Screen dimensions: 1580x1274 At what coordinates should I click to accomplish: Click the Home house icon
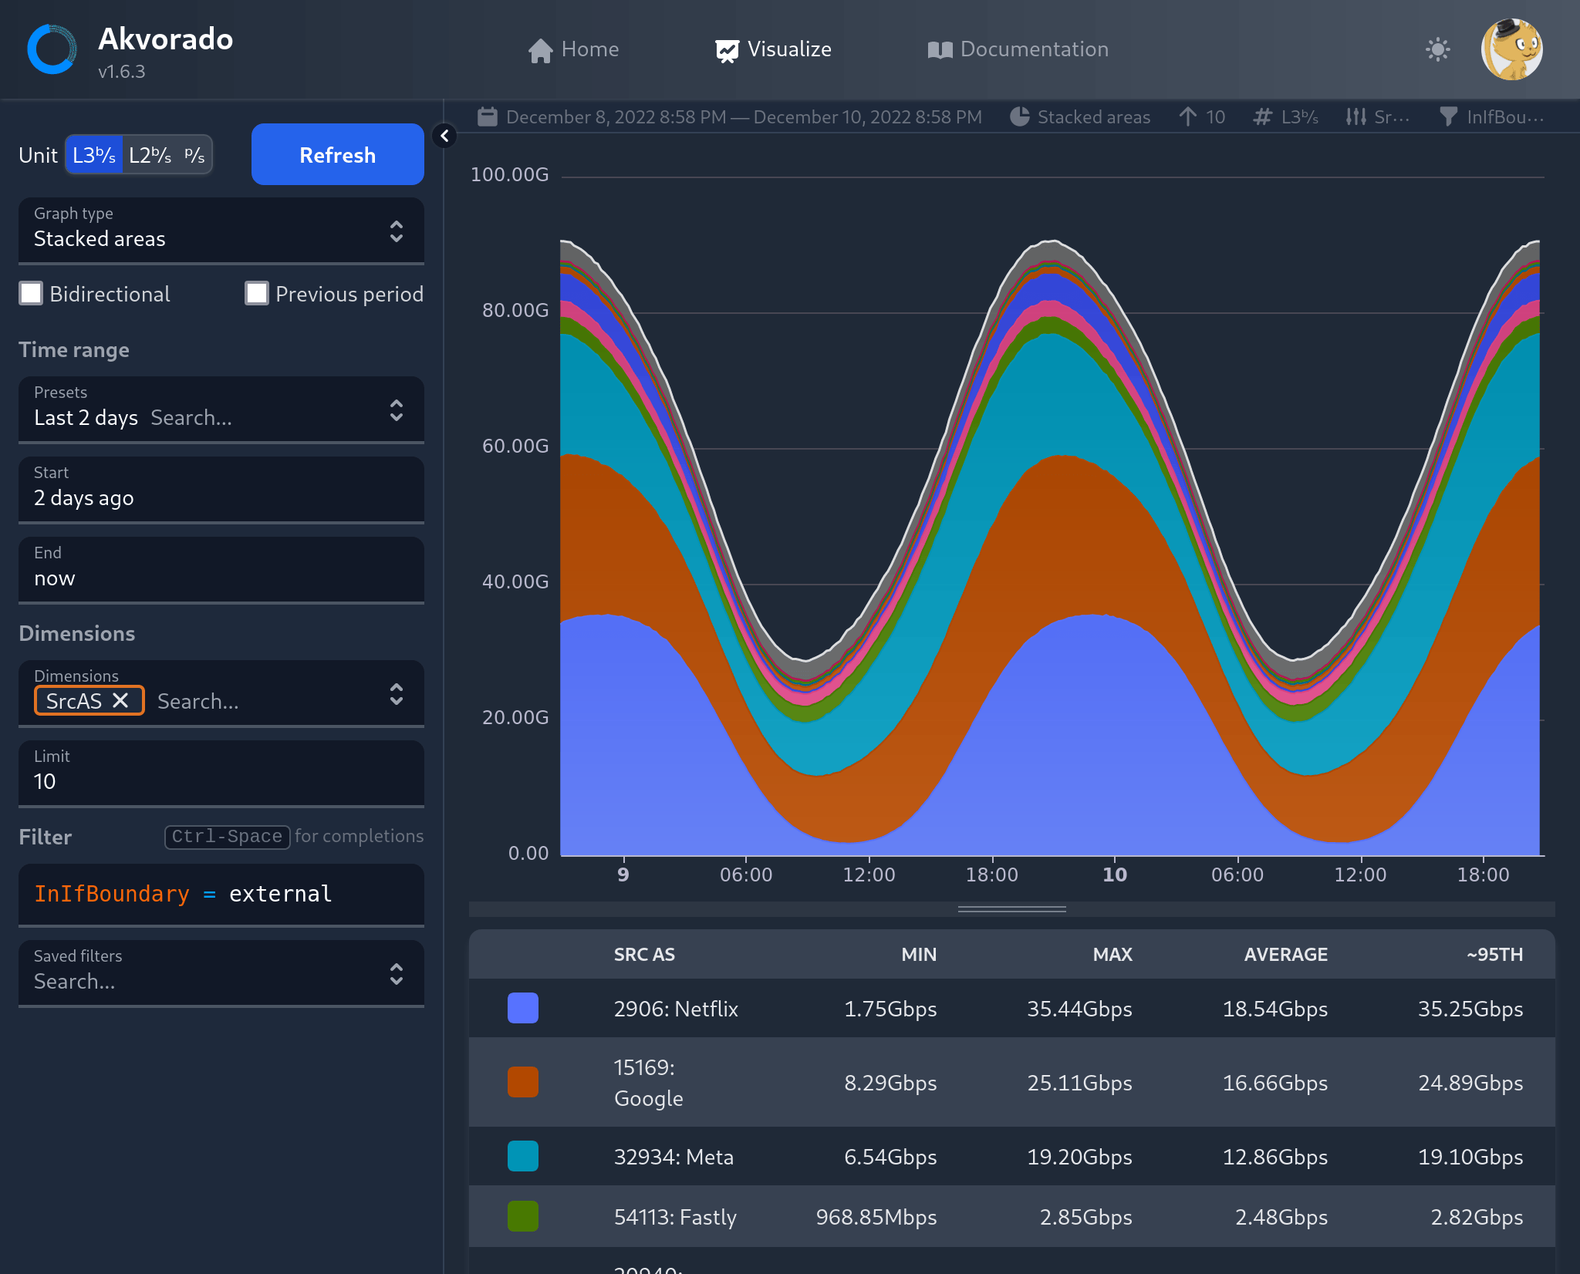point(541,49)
